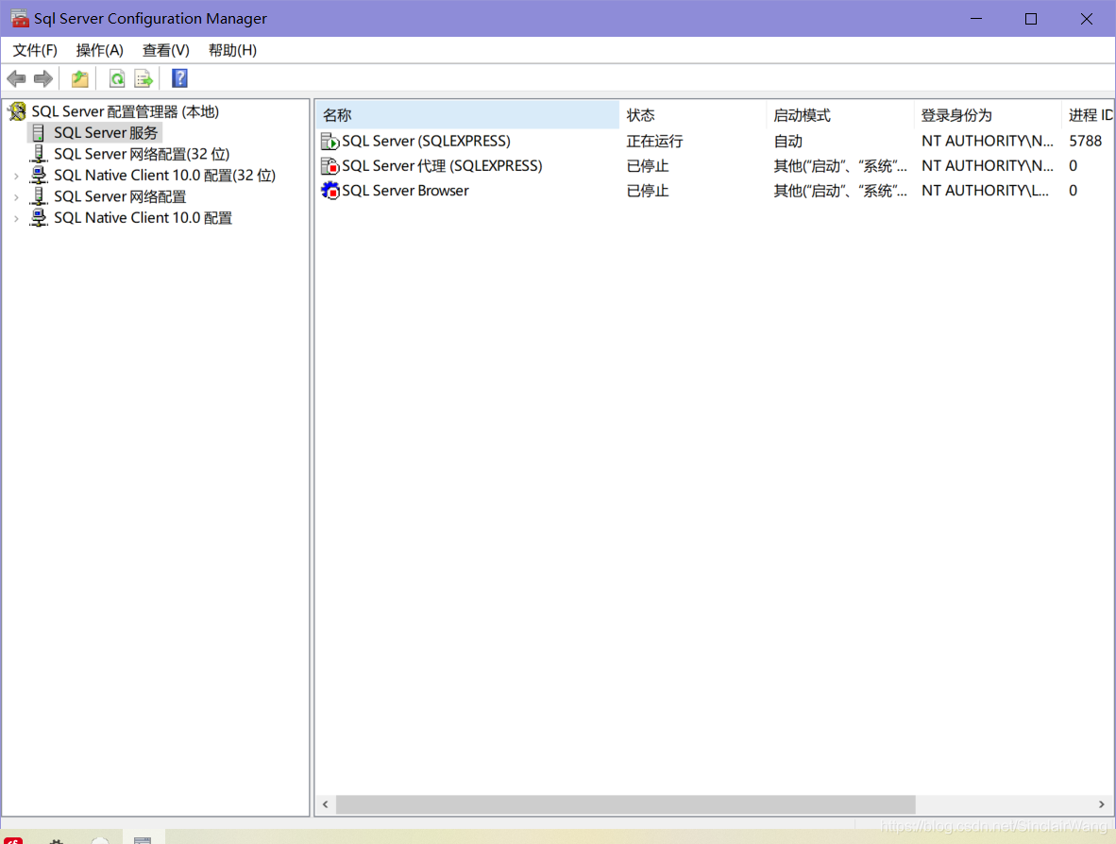Open the 操作(A) menu
Viewport: 1116px width, 844px height.
click(x=100, y=51)
